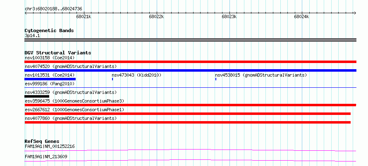
Task: Open FAM19A1|NM_001252216 transcript label
Action: [x=50, y=147]
